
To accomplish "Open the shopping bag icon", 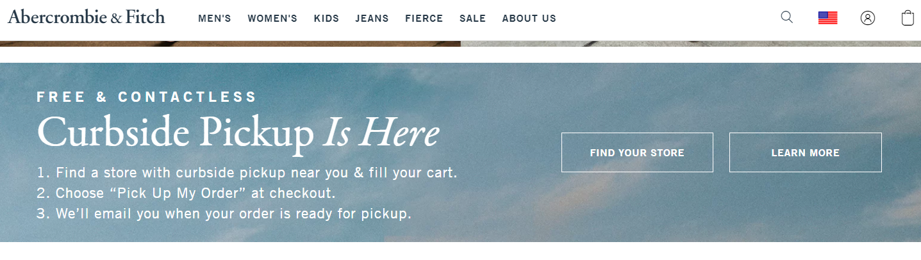I will click(x=908, y=18).
